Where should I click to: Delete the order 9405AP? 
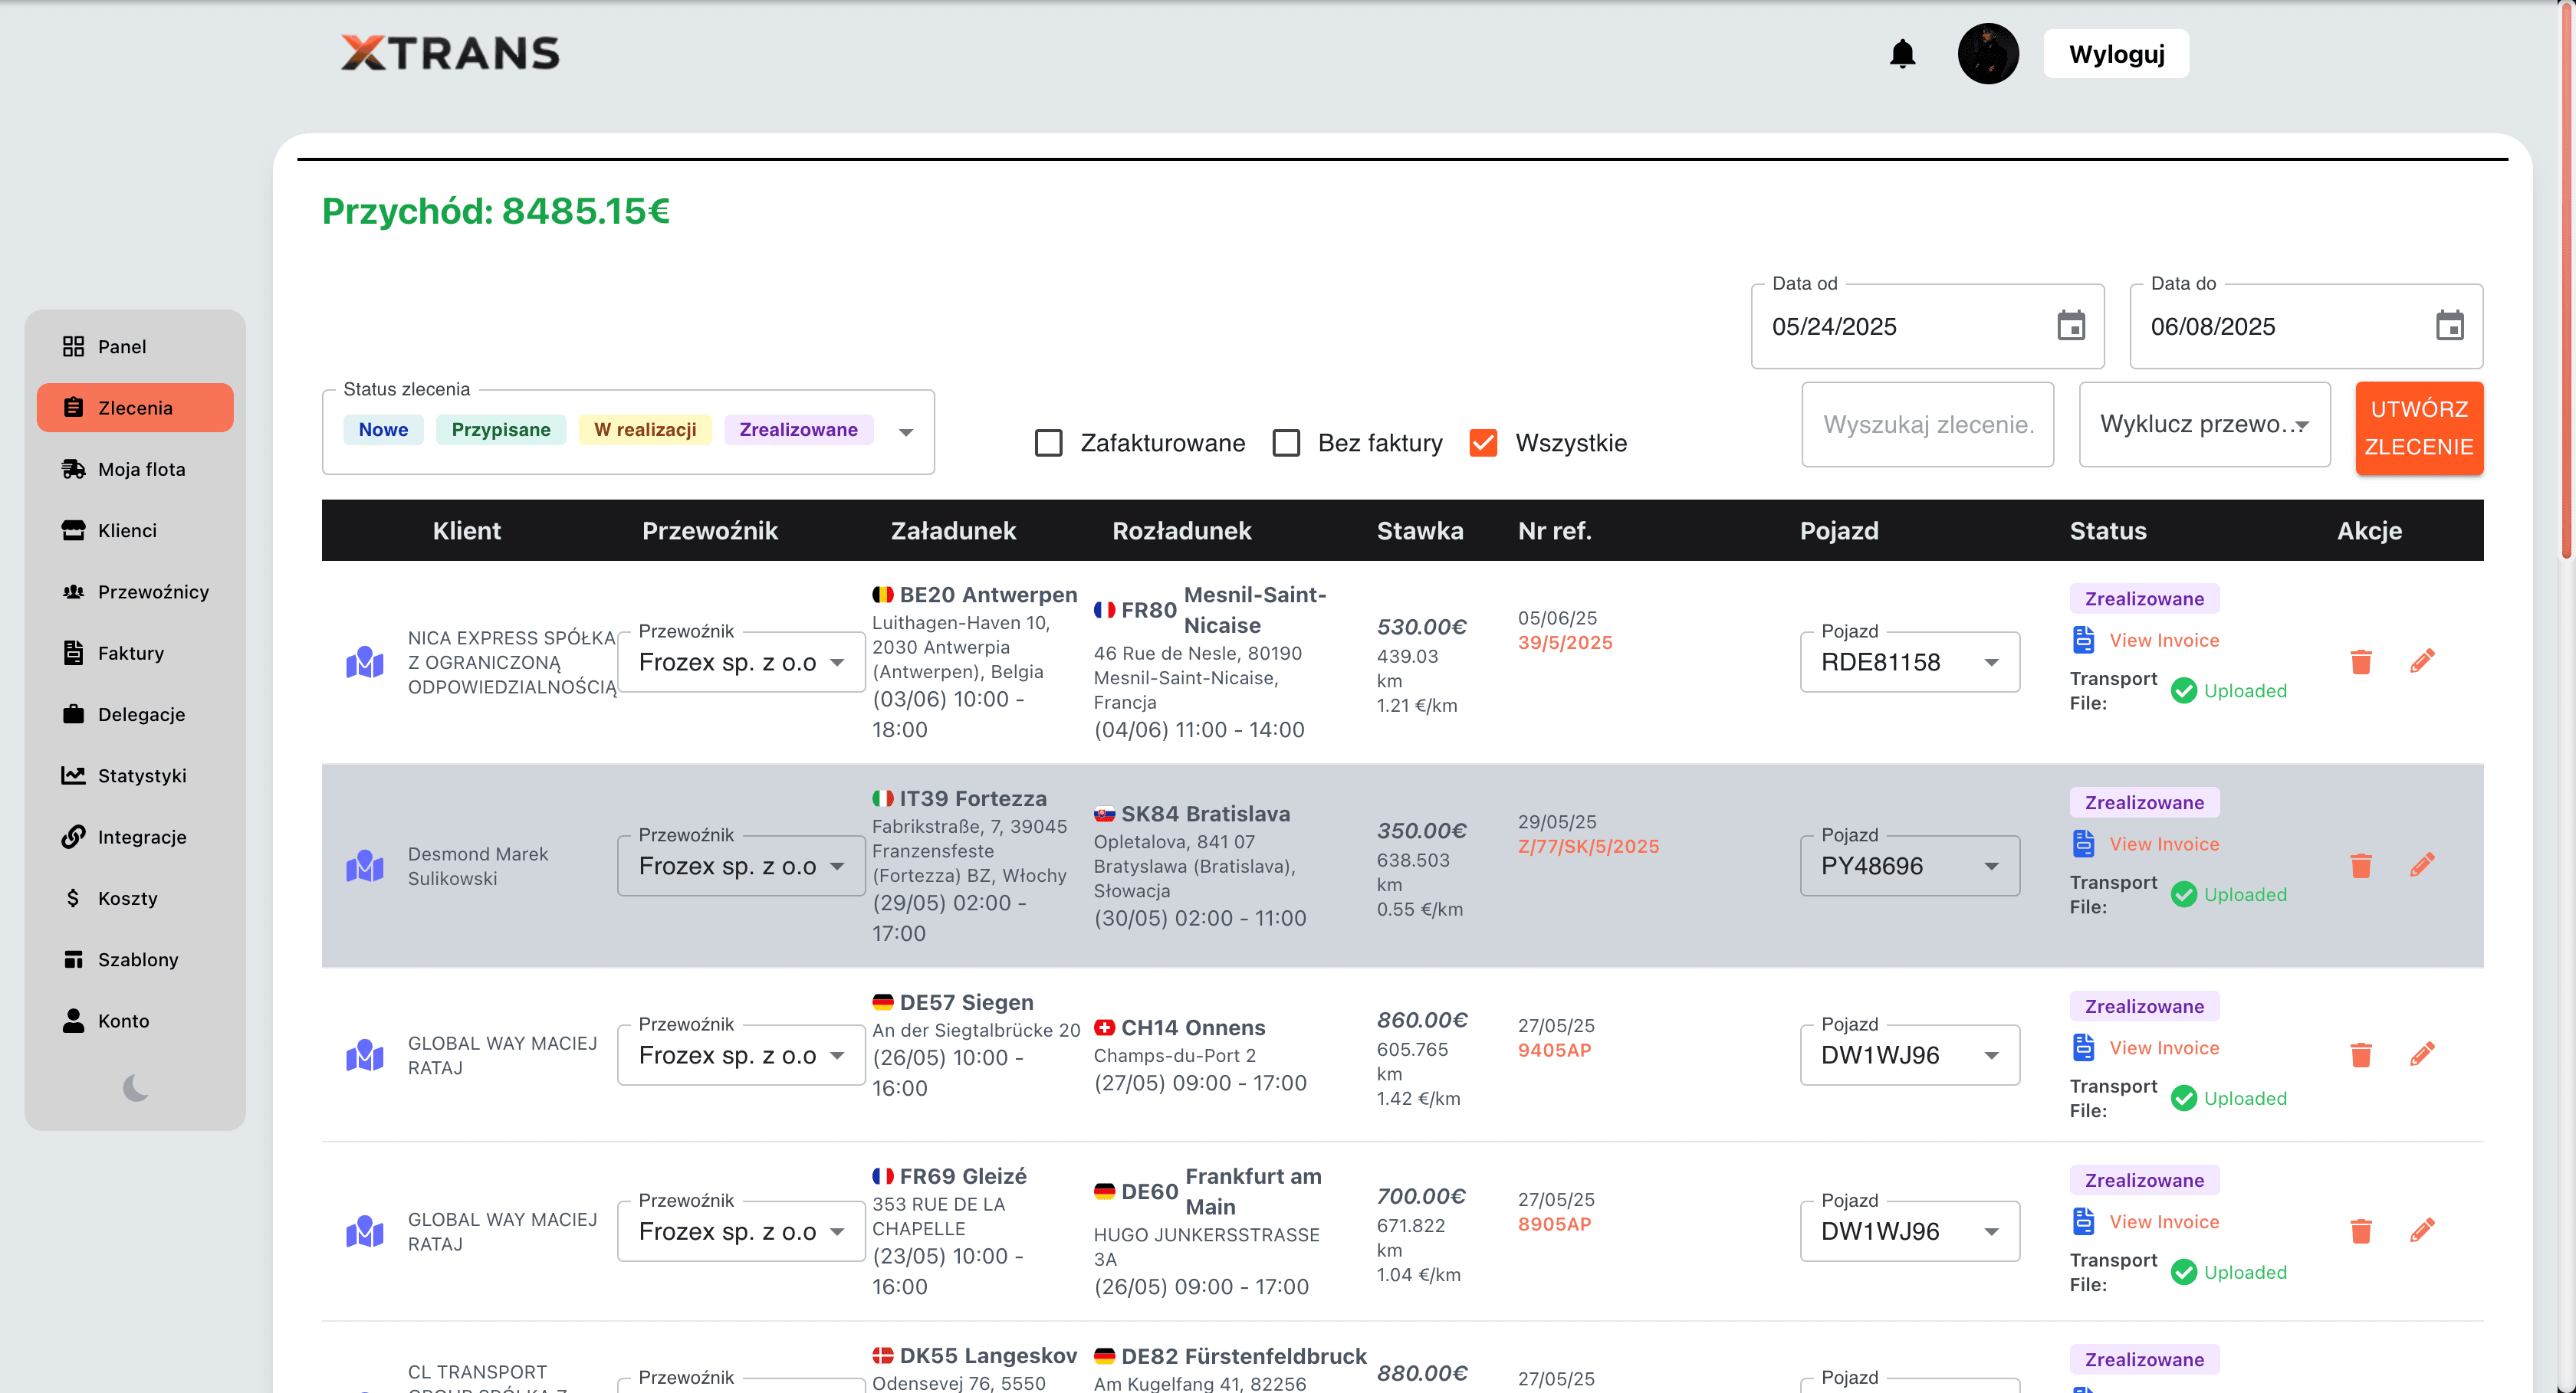click(x=2360, y=1054)
